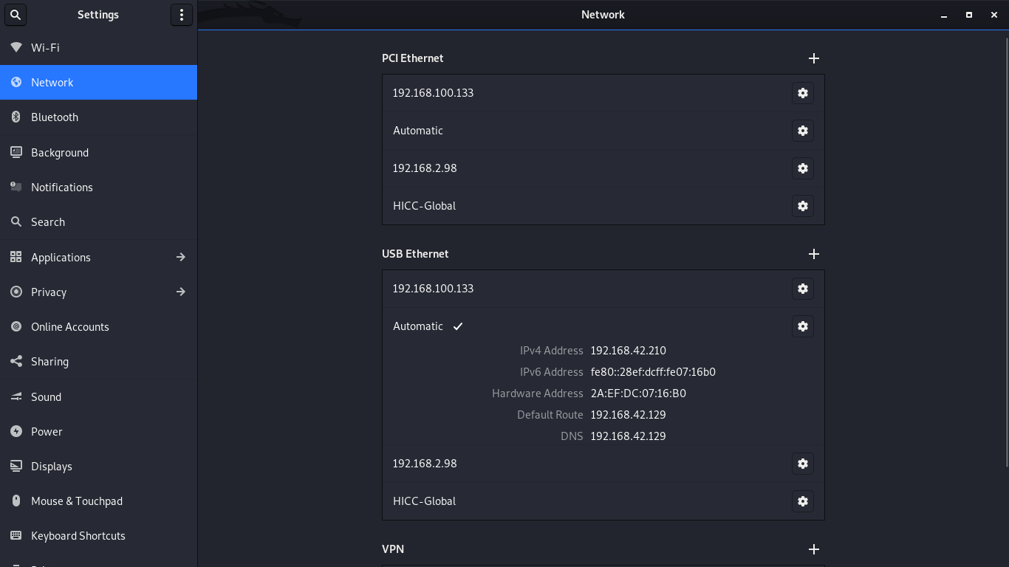Add a new VPN connection
1009x567 pixels.
814,549
